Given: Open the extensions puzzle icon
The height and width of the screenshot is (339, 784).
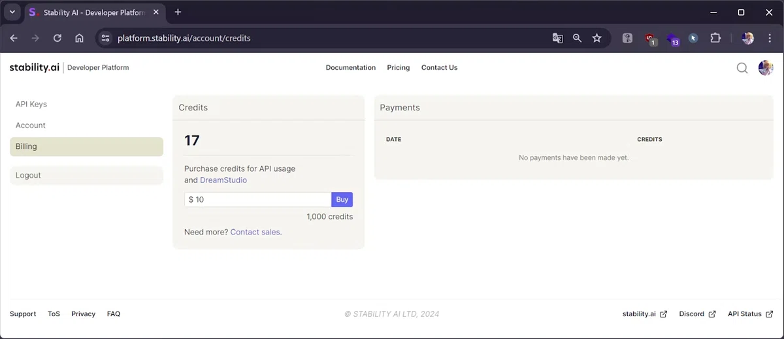Looking at the screenshot, I should 715,38.
